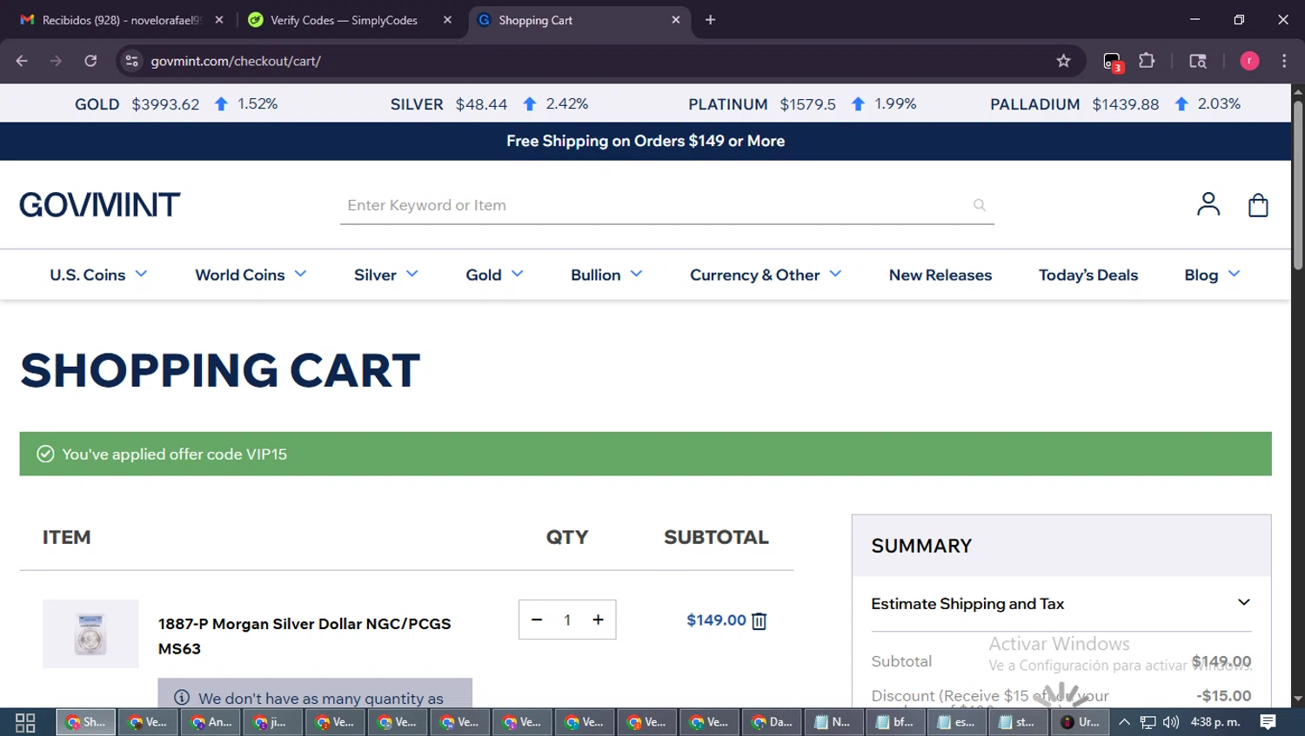The width and height of the screenshot is (1305, 736).
Task: Open the An... Chrome taskbar window
Action: pyautogui.click(x=211, y=722)
